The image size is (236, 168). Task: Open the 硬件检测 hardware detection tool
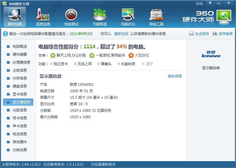pos(15,17)
